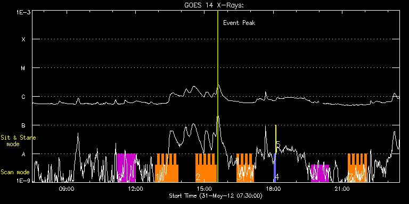This screenshot has width=409, height=204.
Task: Click the M flare class axis label
Action: 23,68
